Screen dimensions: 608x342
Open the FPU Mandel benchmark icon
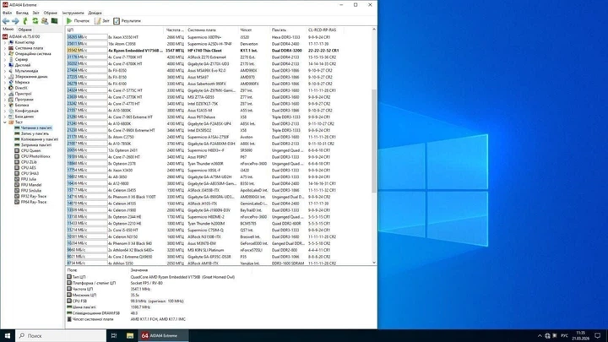17,185
